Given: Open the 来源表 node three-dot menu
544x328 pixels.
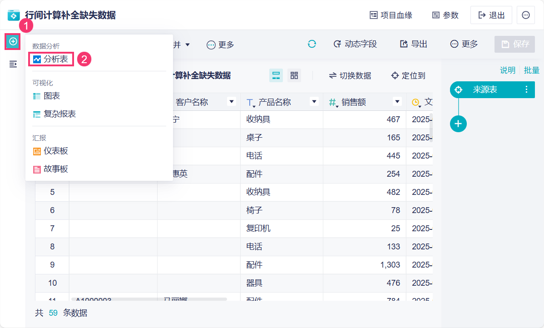Looking at the screenshot, I should (526, 89).
